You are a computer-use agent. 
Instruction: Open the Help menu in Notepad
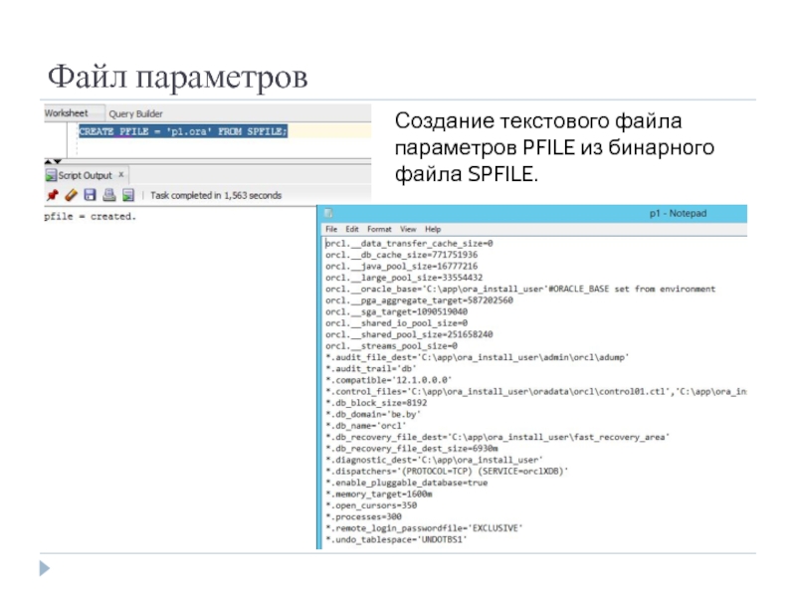(x=433, y=229)
